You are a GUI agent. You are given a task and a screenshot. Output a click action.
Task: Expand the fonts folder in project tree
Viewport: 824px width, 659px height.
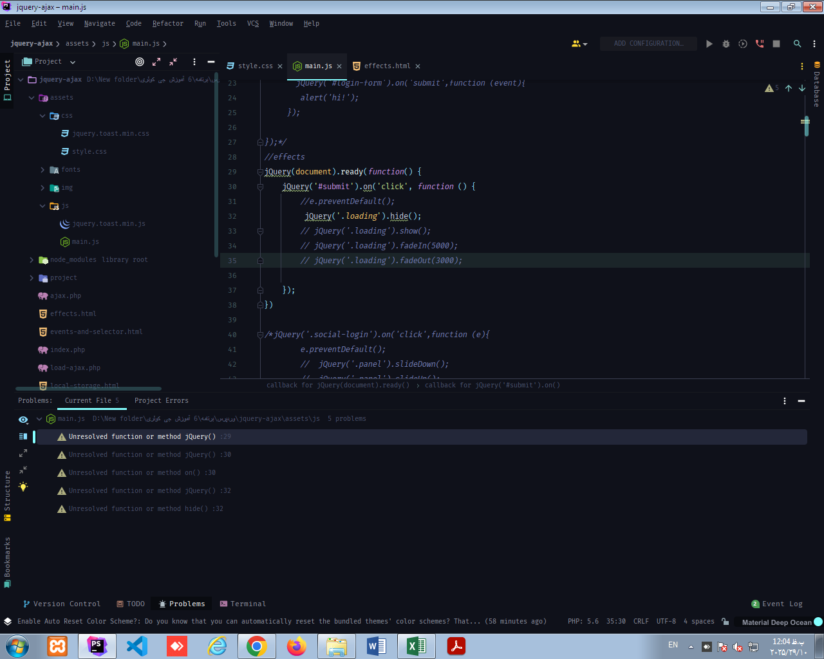[x=42, y=170]
